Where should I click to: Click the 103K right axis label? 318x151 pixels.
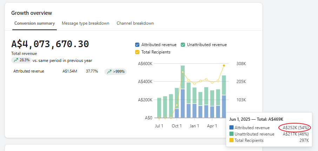tap(241, 100)
